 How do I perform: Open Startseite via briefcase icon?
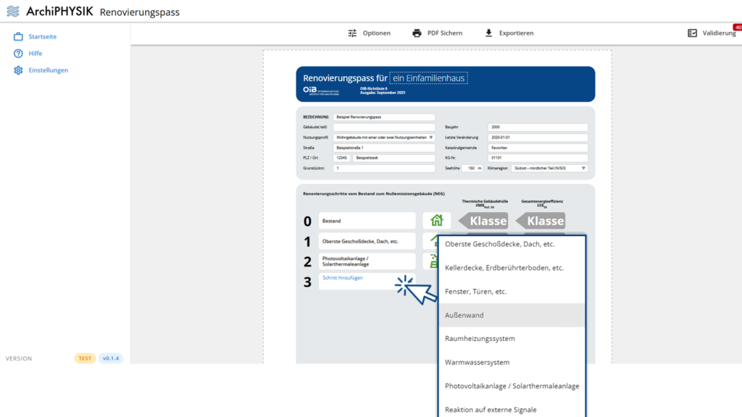18,36
